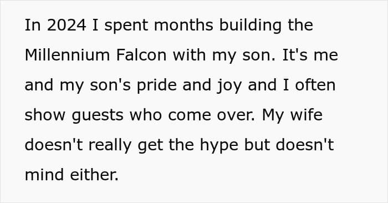
Task: Click the word "Falcon"
Action: pyautogui.click(x=141, y=55)
